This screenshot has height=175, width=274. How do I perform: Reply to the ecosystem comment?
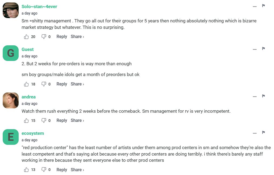(62, 170)
